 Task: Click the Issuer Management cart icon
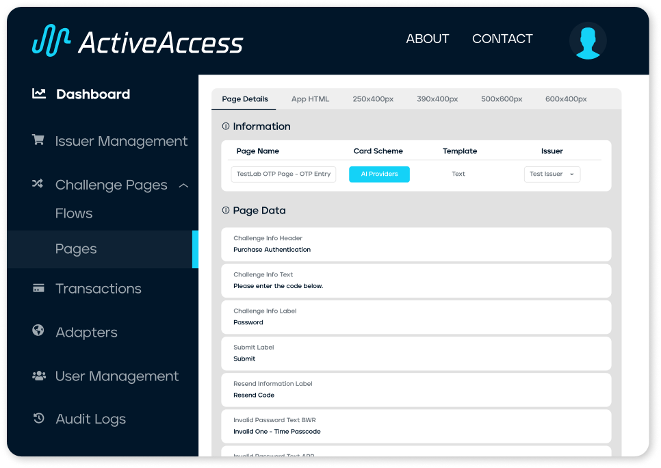(x=38, y=140)
